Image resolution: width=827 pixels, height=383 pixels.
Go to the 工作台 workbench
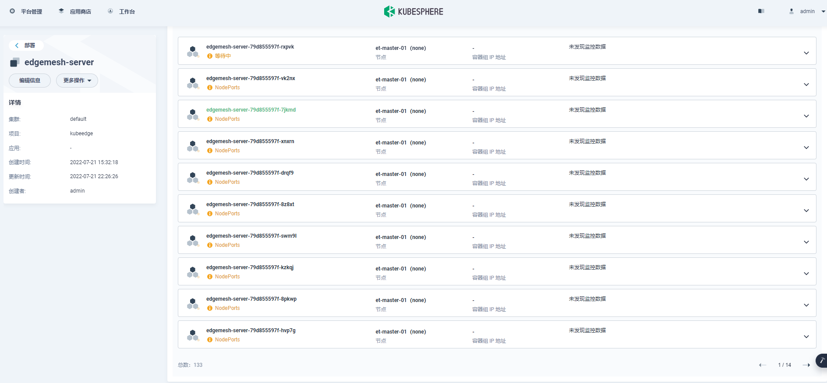(x=121, y=11)
